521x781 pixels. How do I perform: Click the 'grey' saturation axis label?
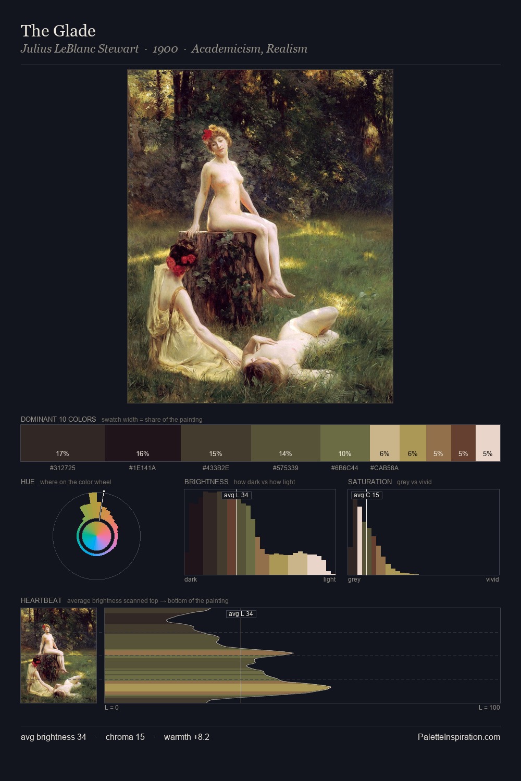coord(354,580)
